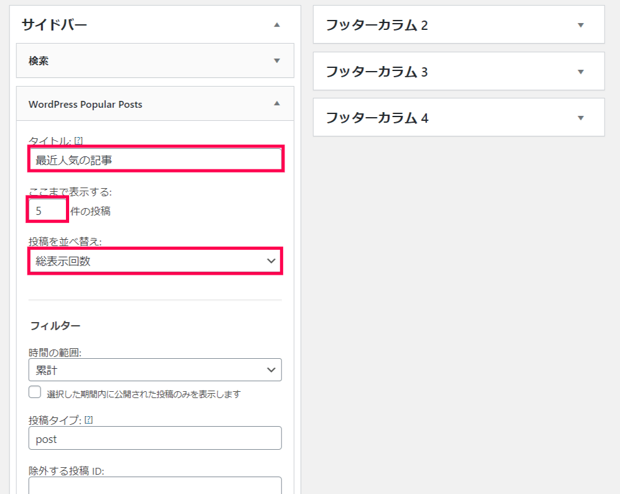This screenshot has height=494, width=620.
Task: Open the 時間の範囲 dropdown 累計
Action: (x=155, y=369)
